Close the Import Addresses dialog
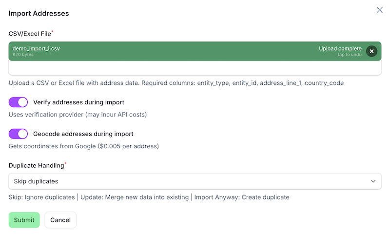 379,10
